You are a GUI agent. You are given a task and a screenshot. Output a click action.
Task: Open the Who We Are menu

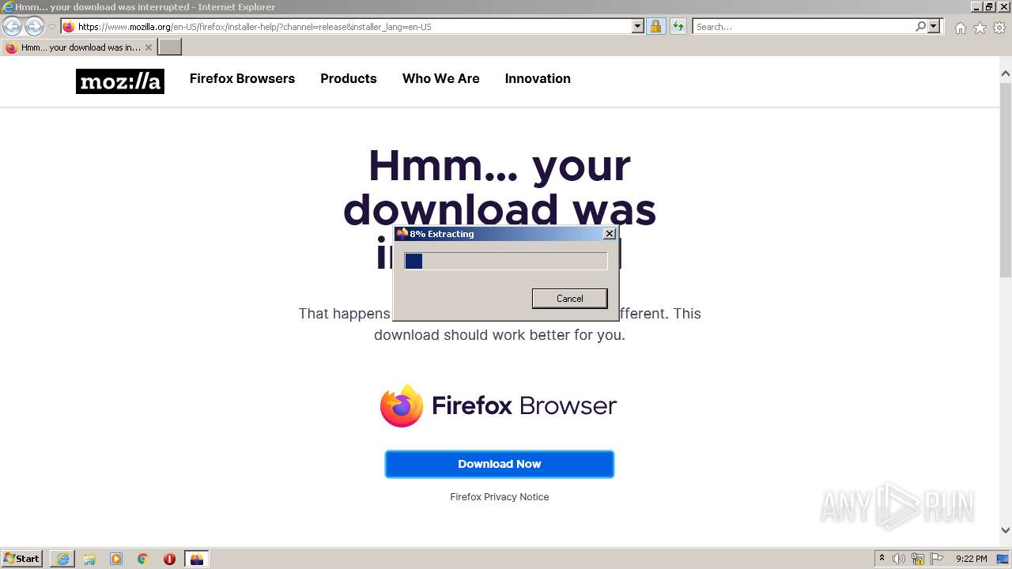(x=441, y=78)
